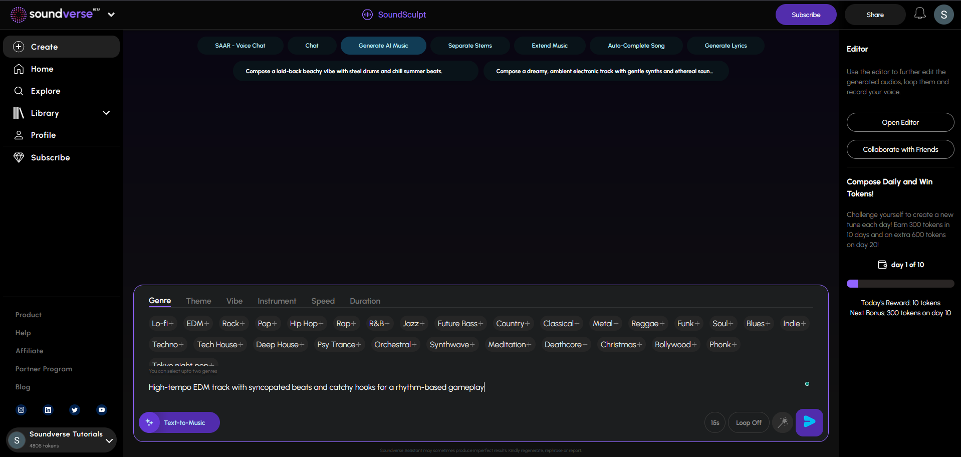Send the prompt with the arrow button
This screenshot has height=457, width=961.
pos(809,422)
